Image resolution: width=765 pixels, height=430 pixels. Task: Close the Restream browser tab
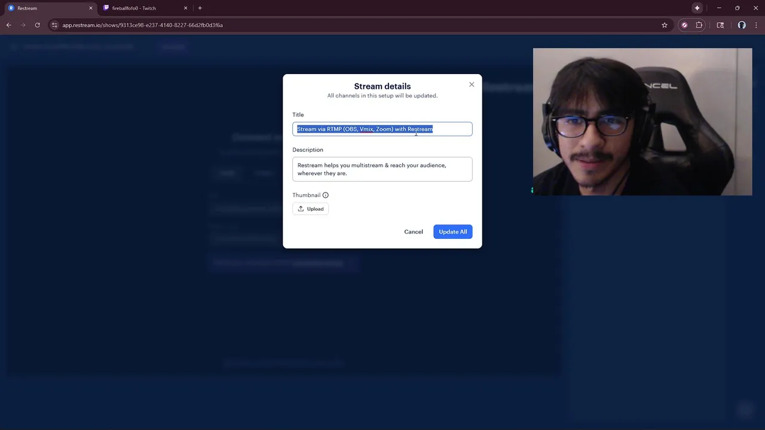pos(91,8)
